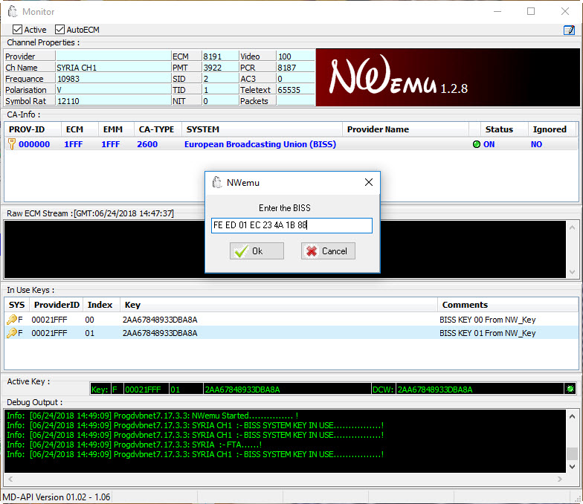Image resolution: width=583 pixels, height=504 pixels.
Task: Click the green indicator icon in Active Key bar
Action: coord(570,390)
